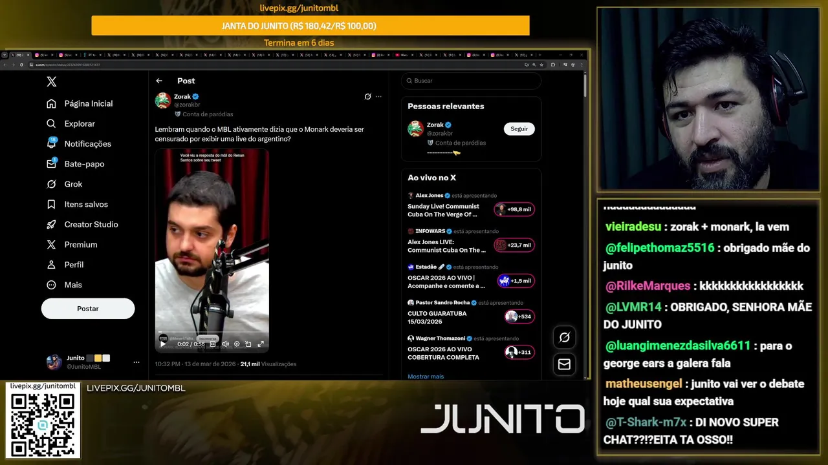Viewport: 828px width, 465px height.
Task: Click chat username @RilkeMarques
Action: coord(648,286)
